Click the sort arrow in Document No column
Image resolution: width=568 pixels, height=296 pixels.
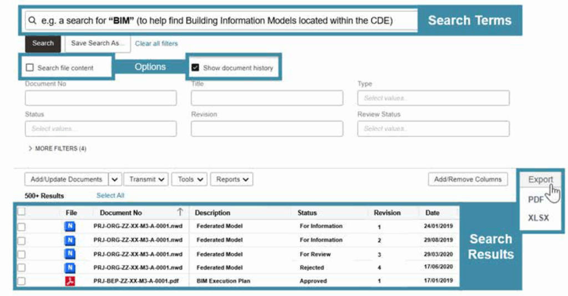coord(180,212)
